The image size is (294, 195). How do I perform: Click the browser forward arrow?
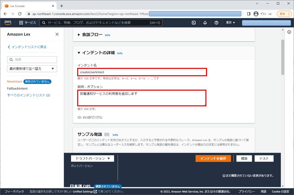pyautogui.click(x=12, y=14)
